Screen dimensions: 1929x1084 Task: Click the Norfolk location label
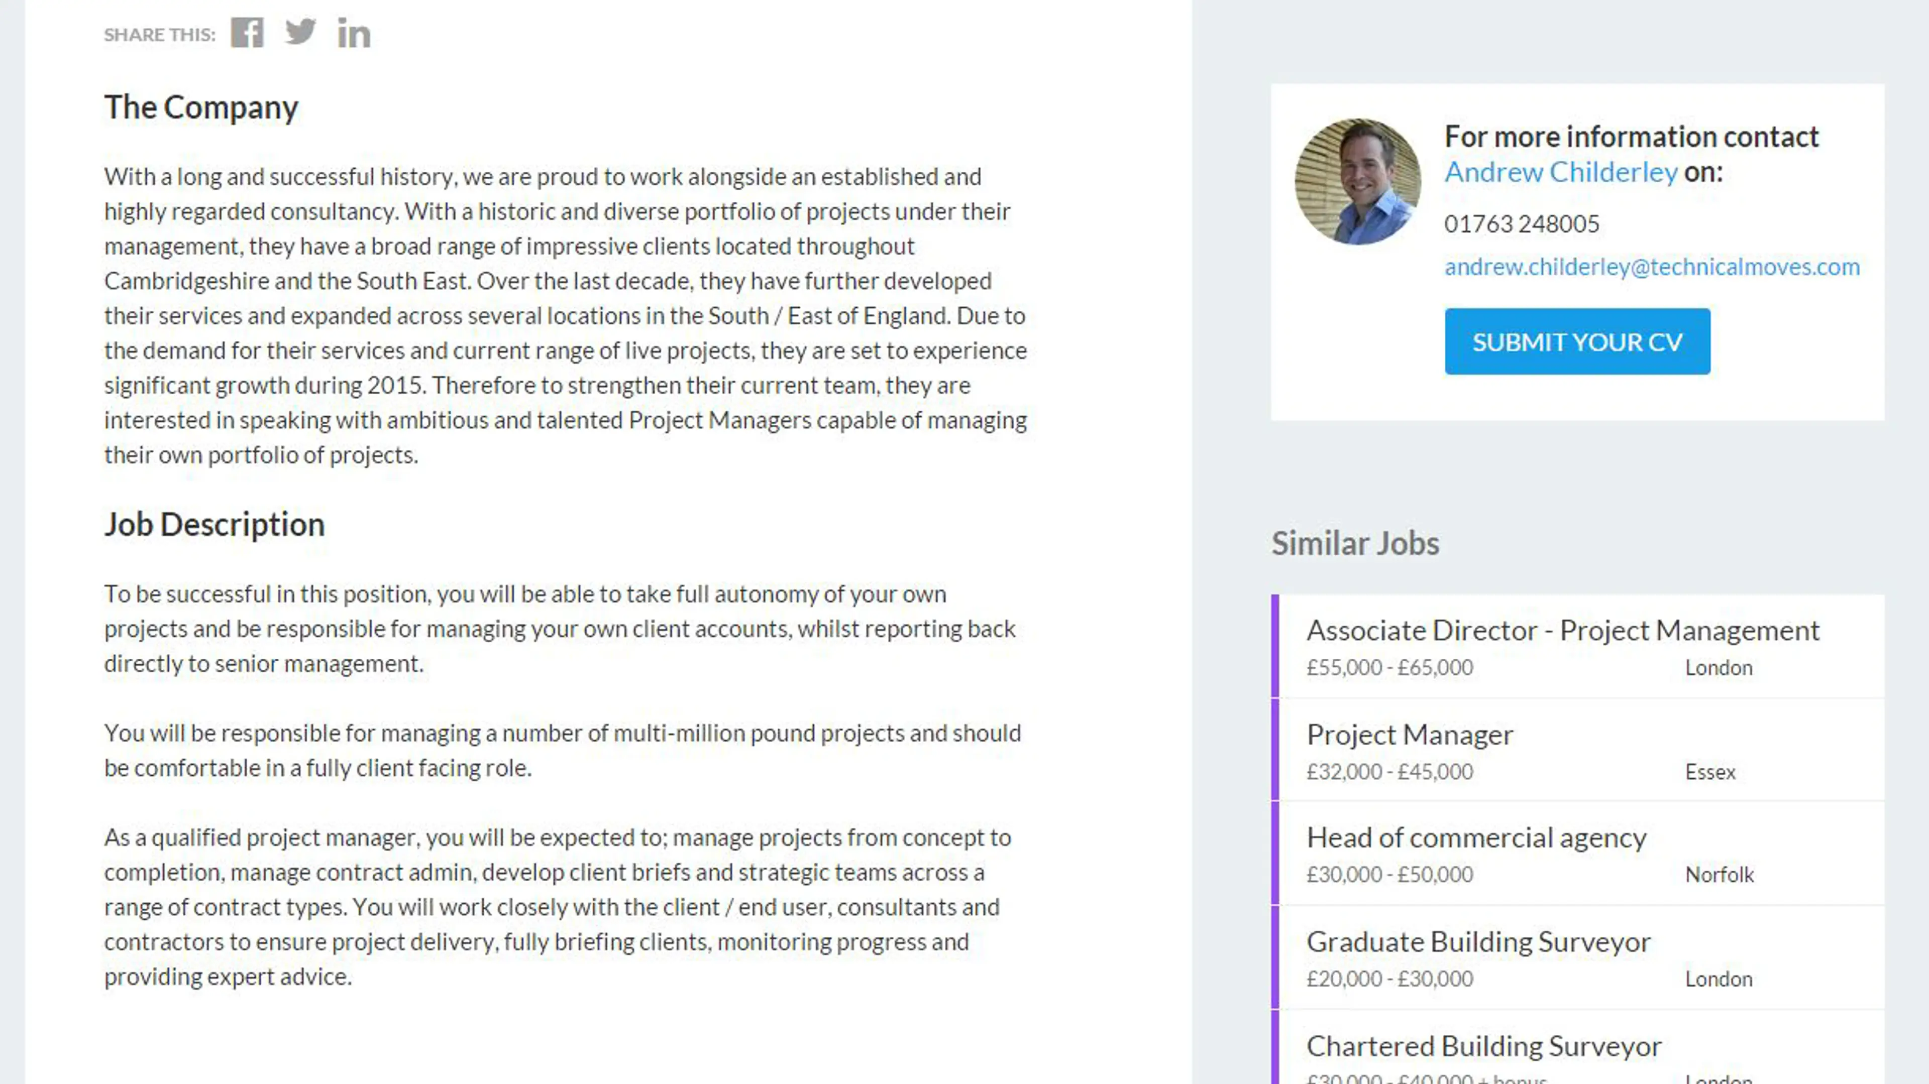(1720, 875)
